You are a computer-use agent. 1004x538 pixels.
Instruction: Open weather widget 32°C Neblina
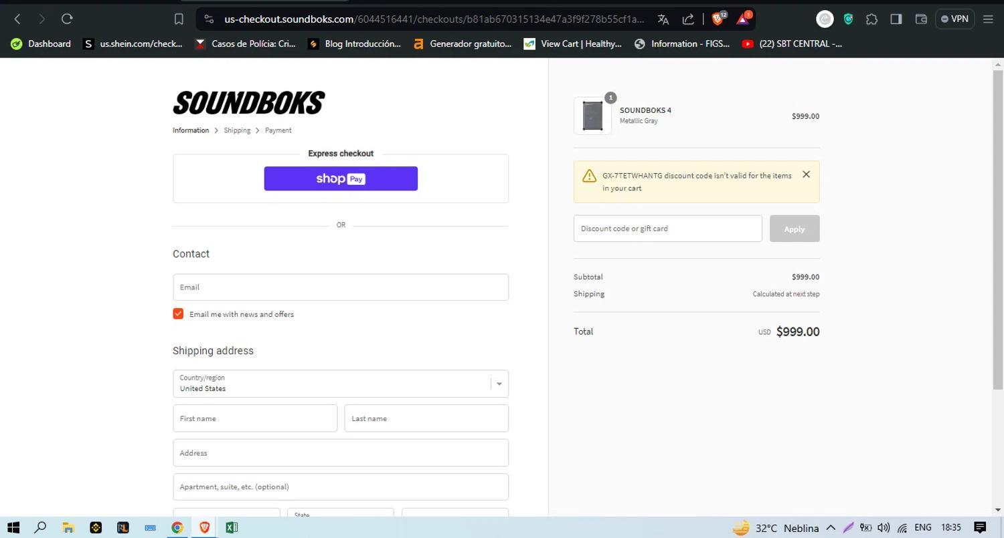click(x=776, y=528)
